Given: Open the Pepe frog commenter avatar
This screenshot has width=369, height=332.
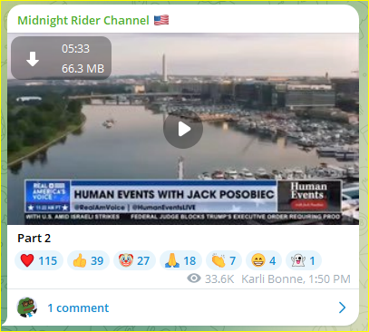Looking at the screenshot, I should tap(26, 308).
